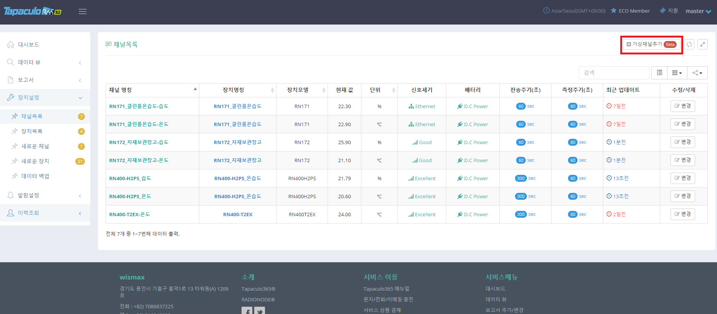This screenshot has height=314, width=717.
Task: Expand the 알람설정 sidebar menu
Action: pos(45,195)
